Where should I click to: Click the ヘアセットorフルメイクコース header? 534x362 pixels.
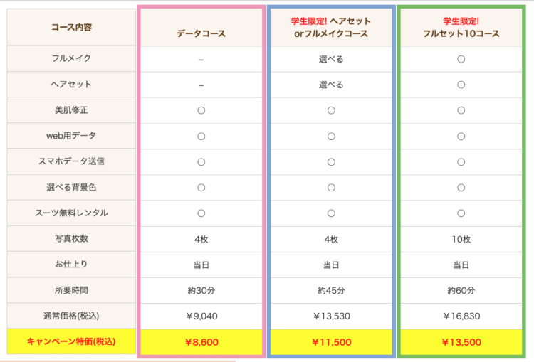pyautogui.click(x=331, y=27)
